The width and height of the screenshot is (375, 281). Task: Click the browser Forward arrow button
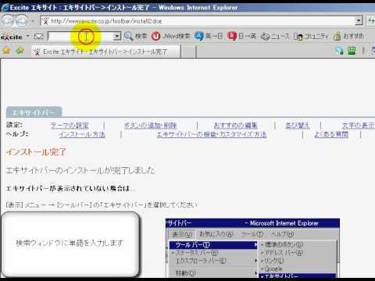pos(22,21)
